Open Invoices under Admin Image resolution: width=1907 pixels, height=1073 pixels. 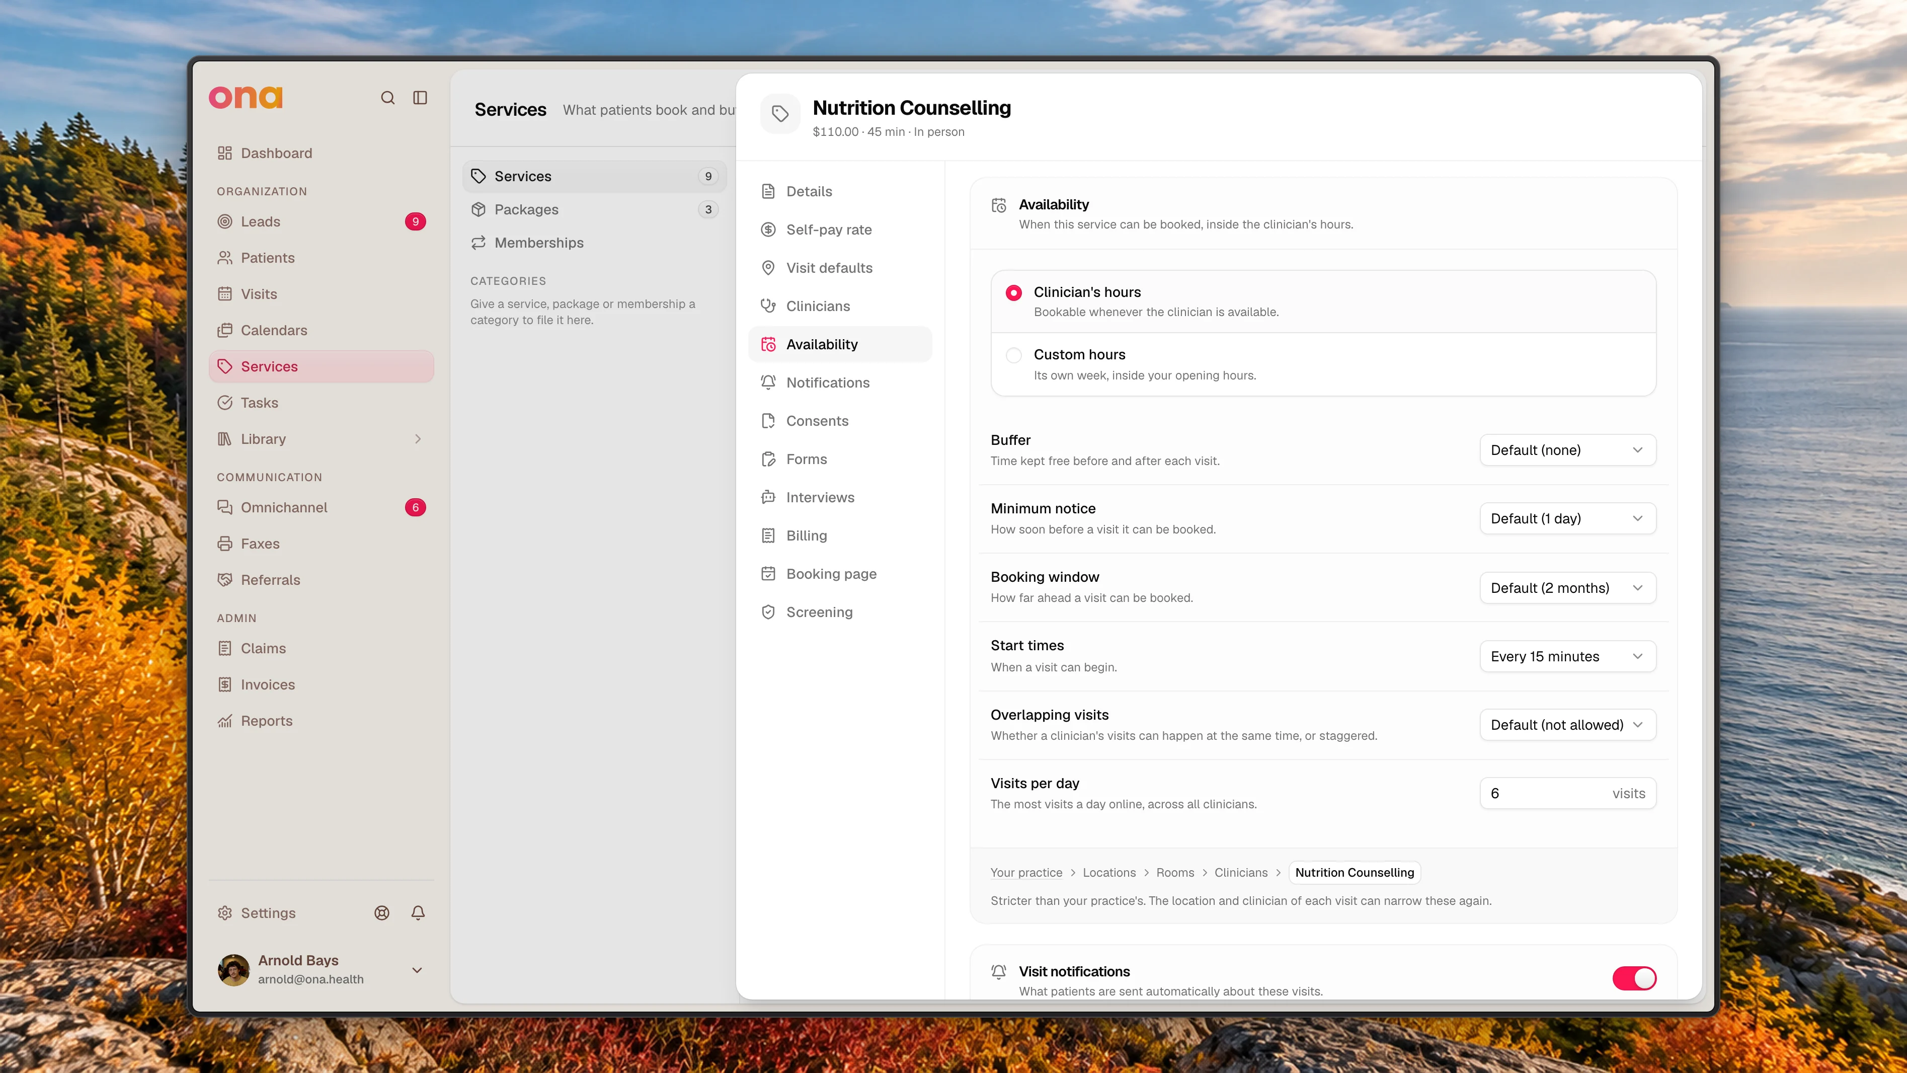click(322, 685)
